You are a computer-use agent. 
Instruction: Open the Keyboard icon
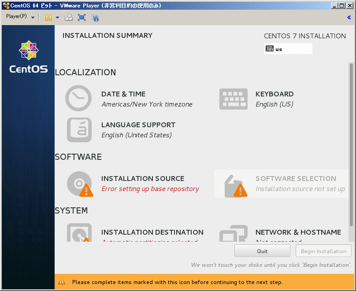tap(234, 99)
